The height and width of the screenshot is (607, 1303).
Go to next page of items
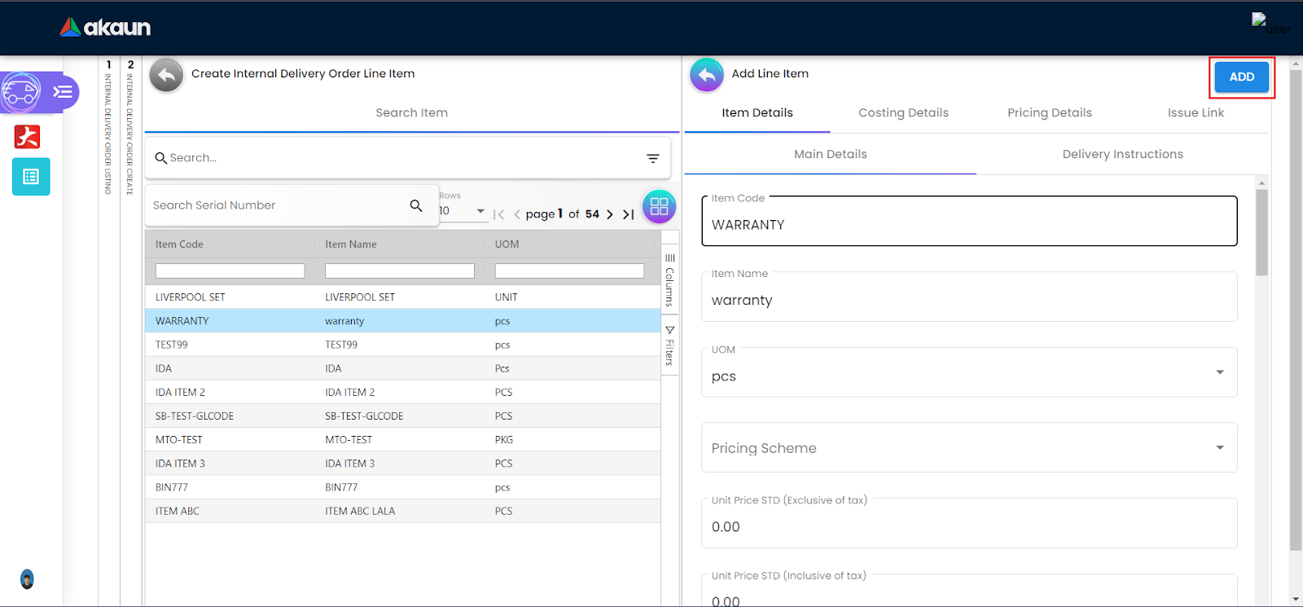tap(609, 214)
